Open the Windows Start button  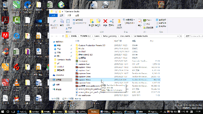tap(3, 112)
